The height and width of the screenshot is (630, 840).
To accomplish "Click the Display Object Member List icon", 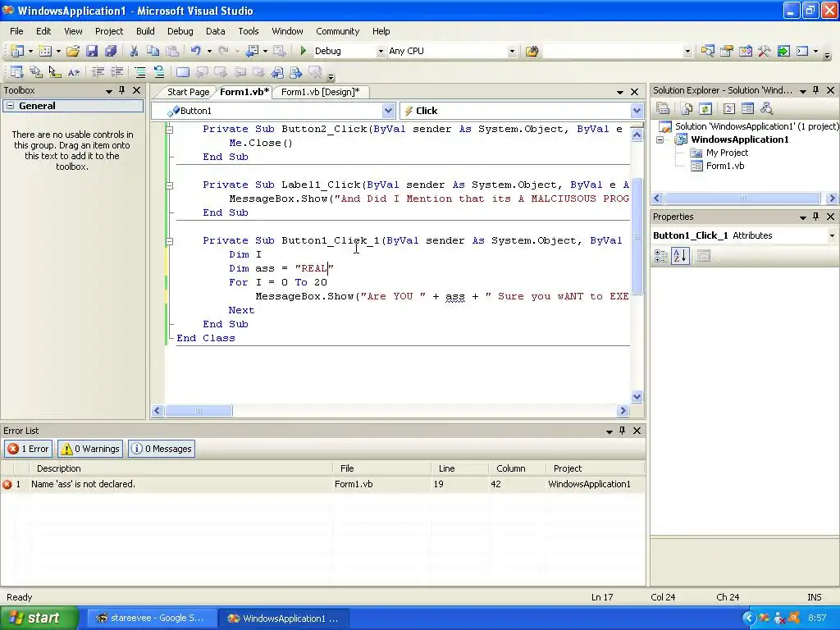I will point(16,72).
